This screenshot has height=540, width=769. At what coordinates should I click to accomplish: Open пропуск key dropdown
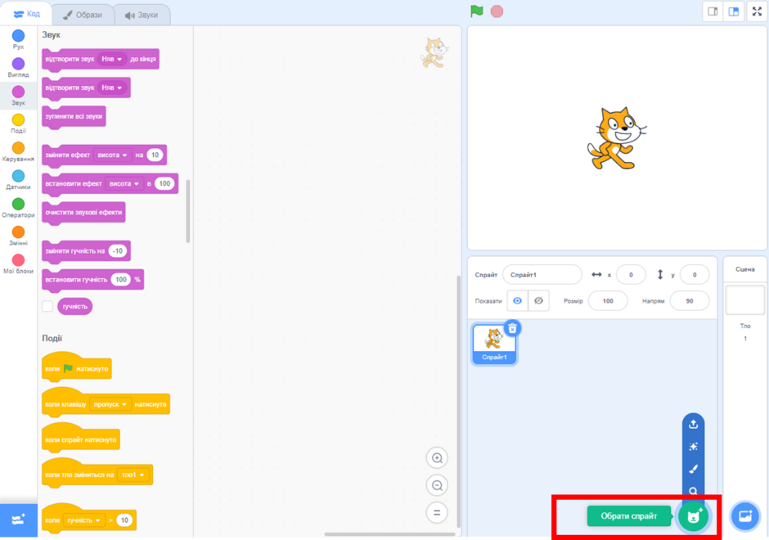(110, 405)
